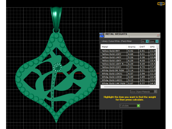Click the green arrow on Calculate

138,106
